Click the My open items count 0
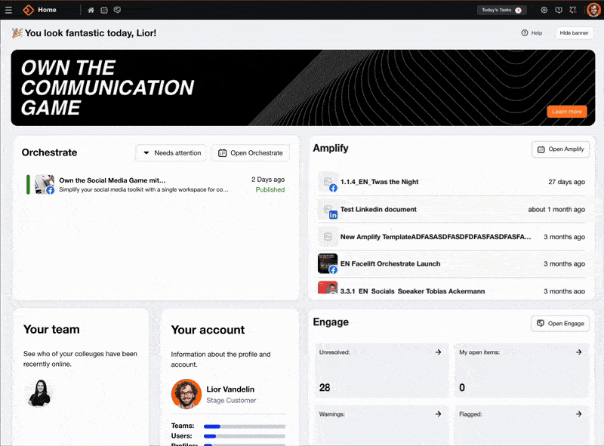Screen dimensions: 604x446 coord(462,387)
